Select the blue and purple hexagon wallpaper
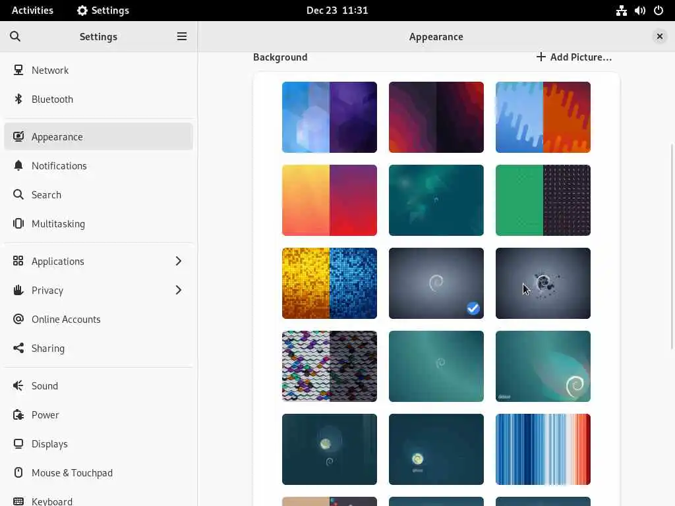The width and height of the screenshot is (675, 506). pyautogui.click(x=330, y=117)
